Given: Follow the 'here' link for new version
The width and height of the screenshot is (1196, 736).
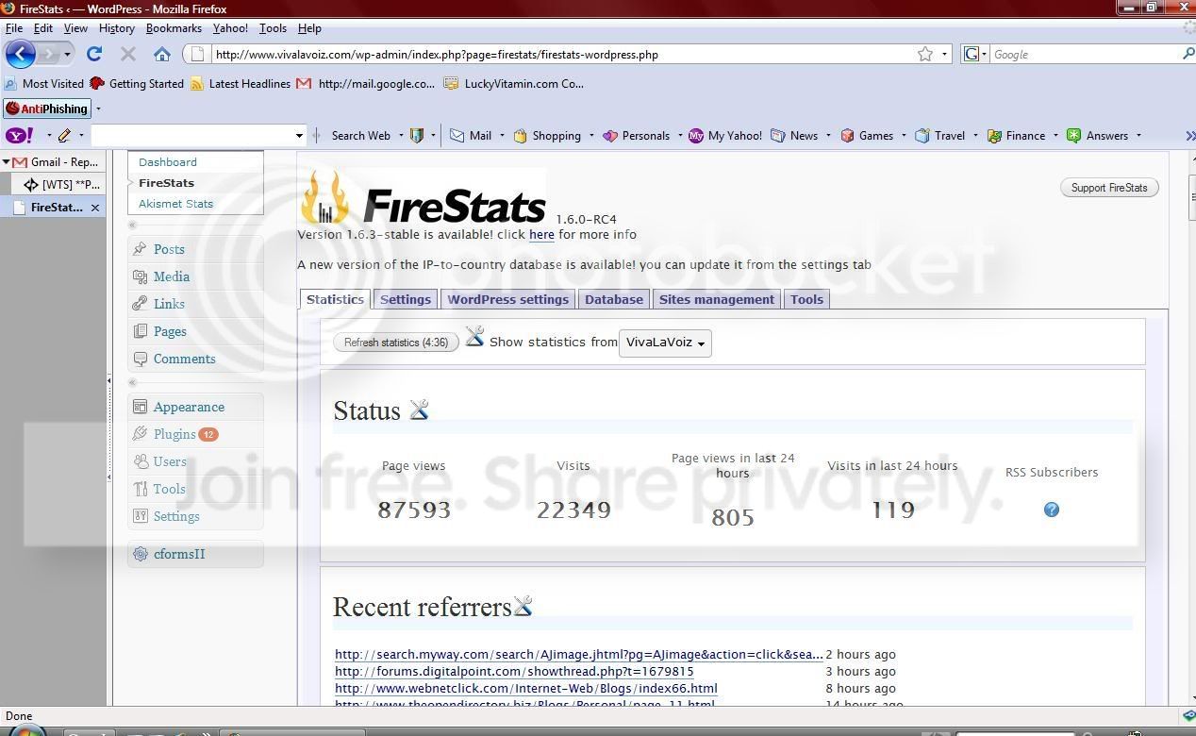Looking at the screenshot, I should point(541,234).
